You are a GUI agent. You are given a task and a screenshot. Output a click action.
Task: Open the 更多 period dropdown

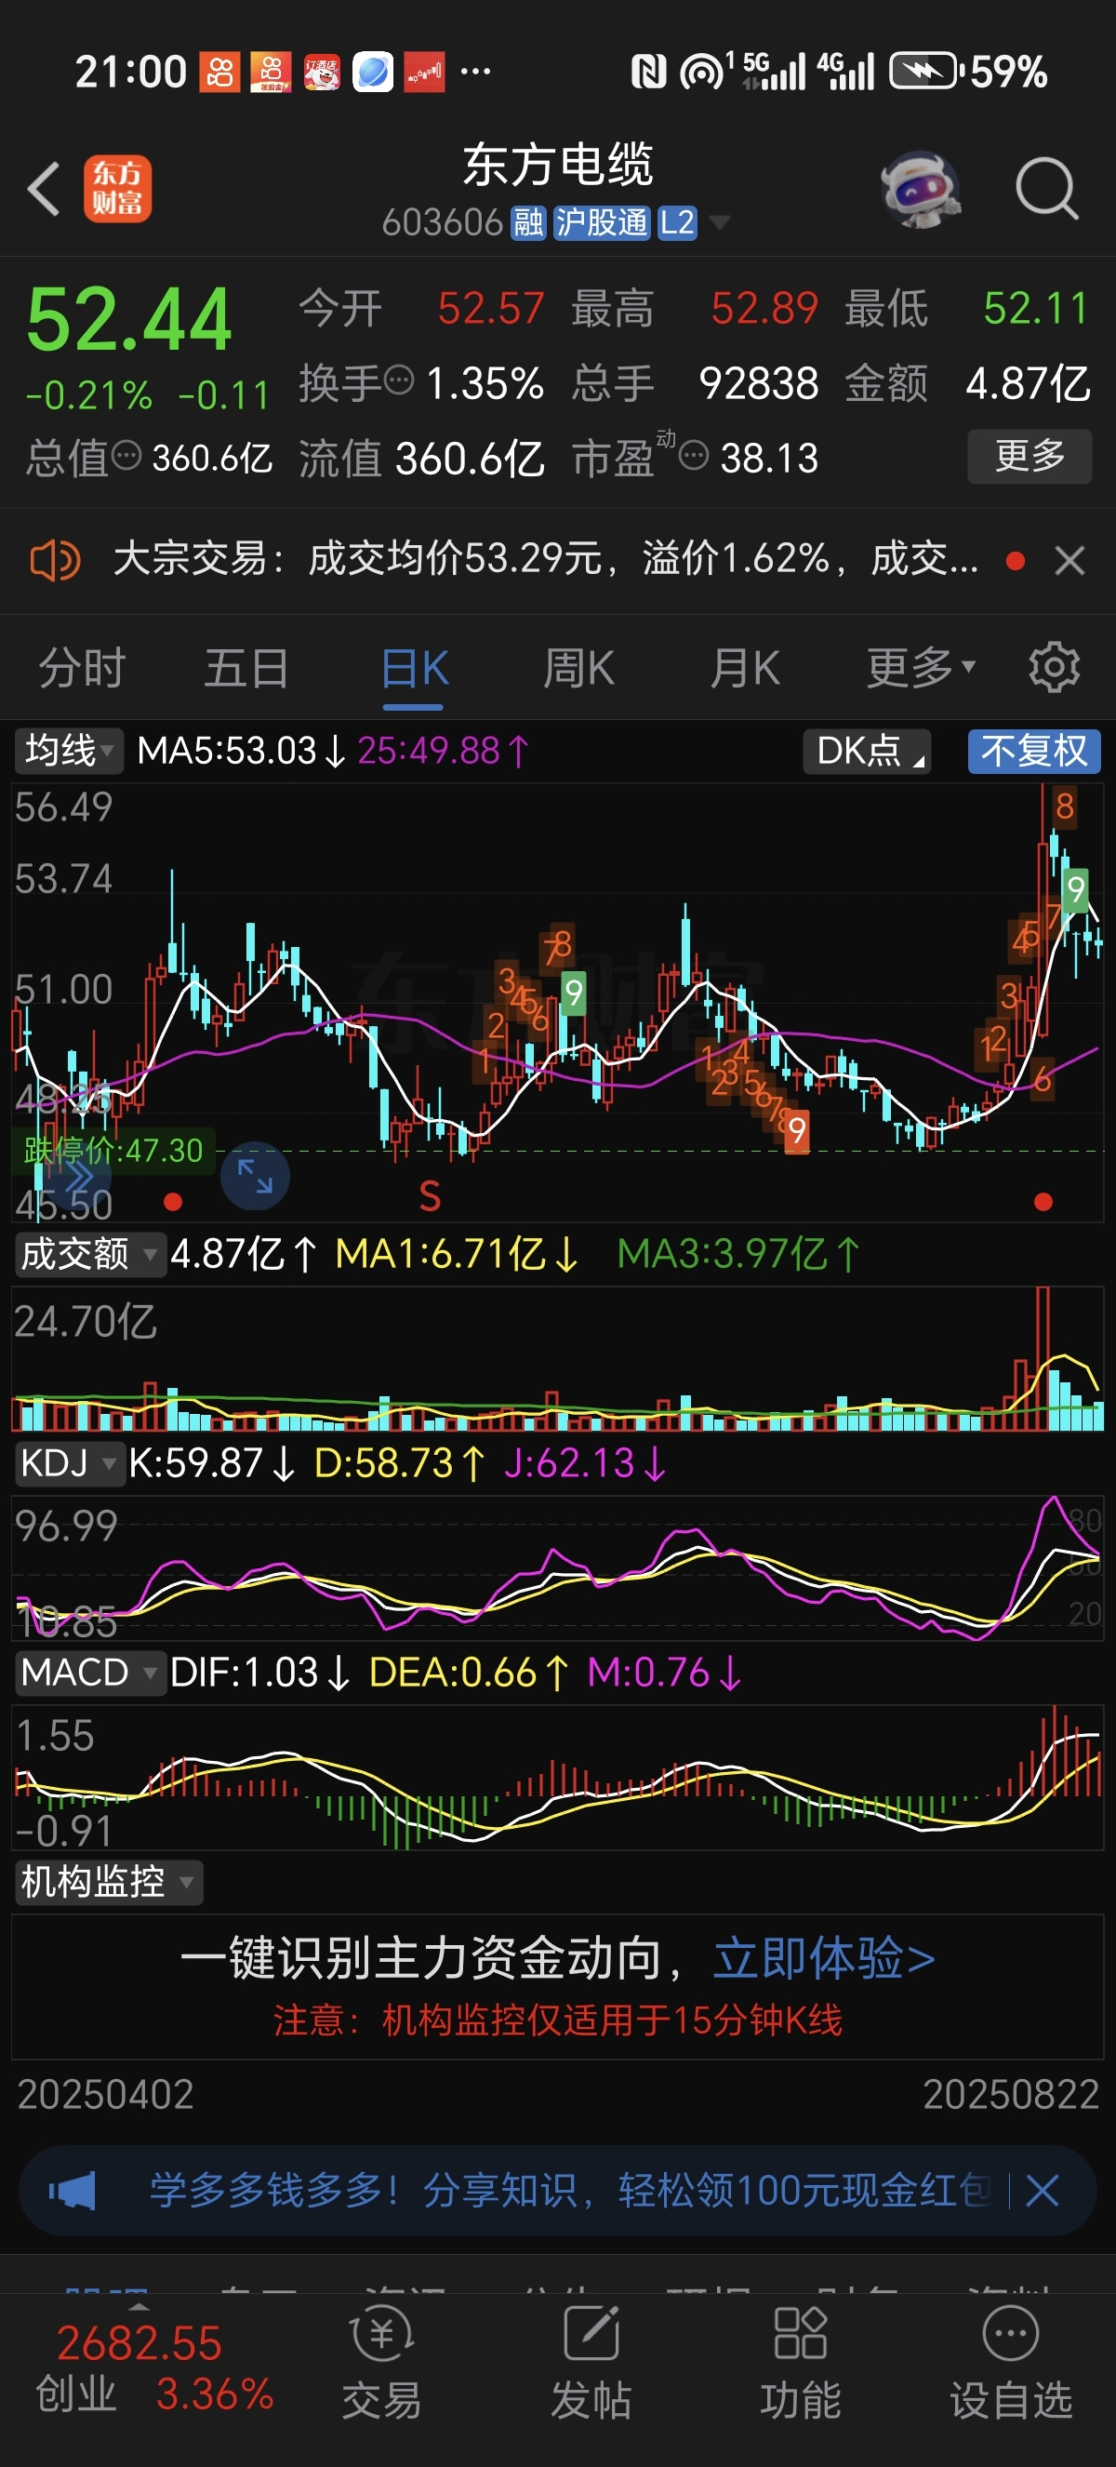pos(921,668)
